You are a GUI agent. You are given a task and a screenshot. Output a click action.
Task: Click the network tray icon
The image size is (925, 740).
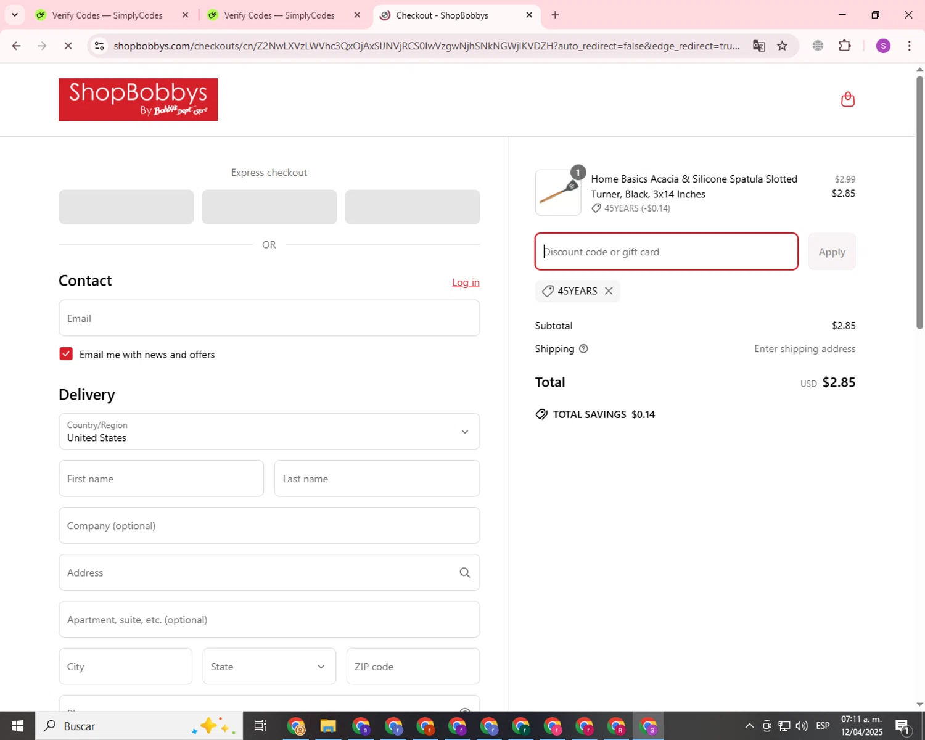tap(784, 726)
